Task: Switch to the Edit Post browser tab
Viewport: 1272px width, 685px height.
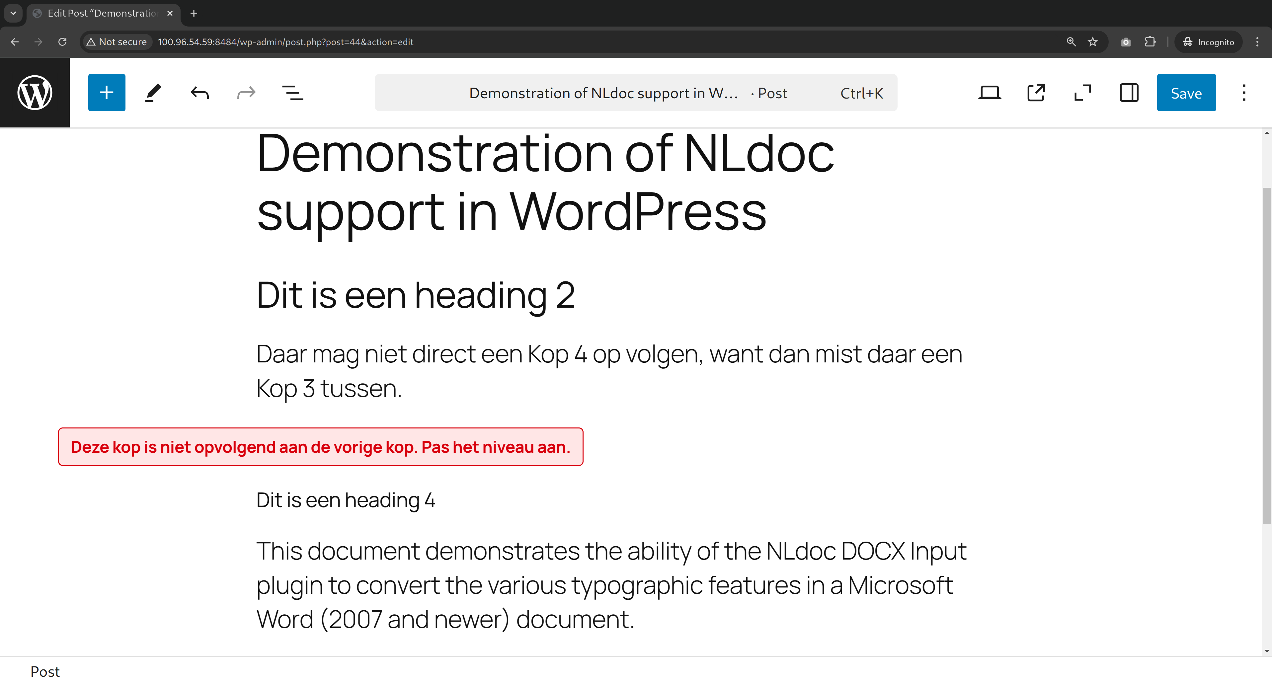Action: [96, 13]
